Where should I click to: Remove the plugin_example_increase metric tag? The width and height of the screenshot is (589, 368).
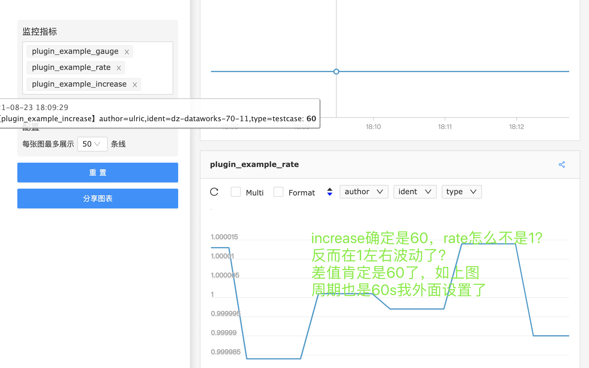135,84
